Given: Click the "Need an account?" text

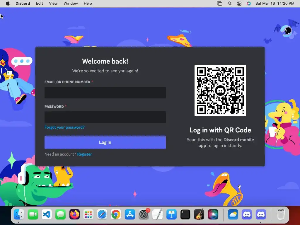Looking at the screenshot, I should 60,154.
